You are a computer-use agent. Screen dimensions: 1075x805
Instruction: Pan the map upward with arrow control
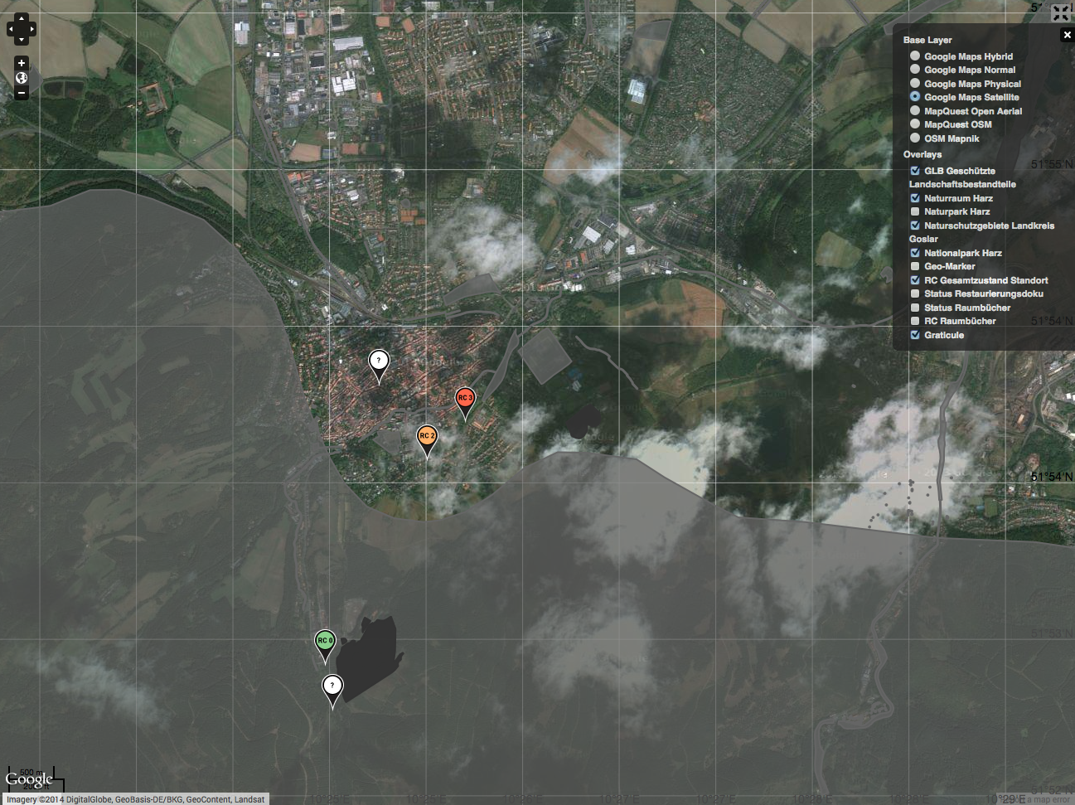[22, 18]
